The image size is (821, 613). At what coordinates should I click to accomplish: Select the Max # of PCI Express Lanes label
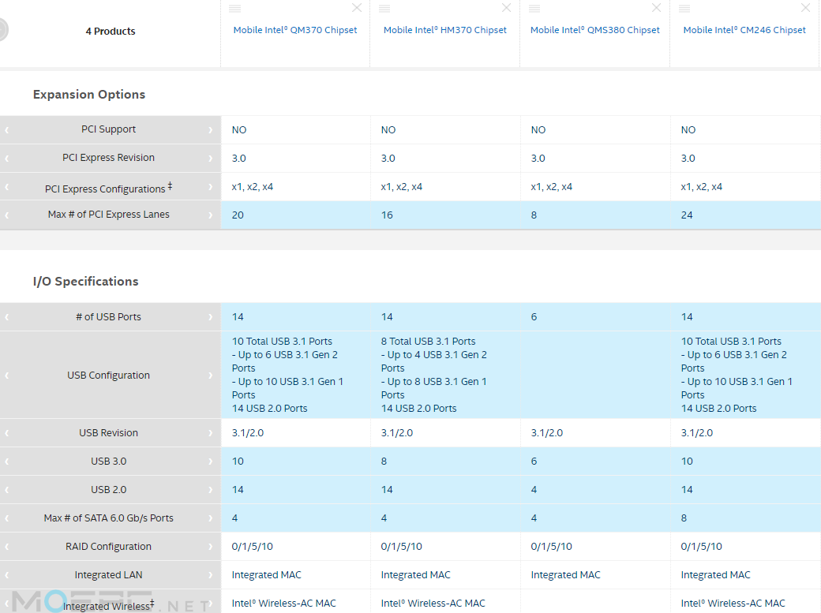click(108, 214)
